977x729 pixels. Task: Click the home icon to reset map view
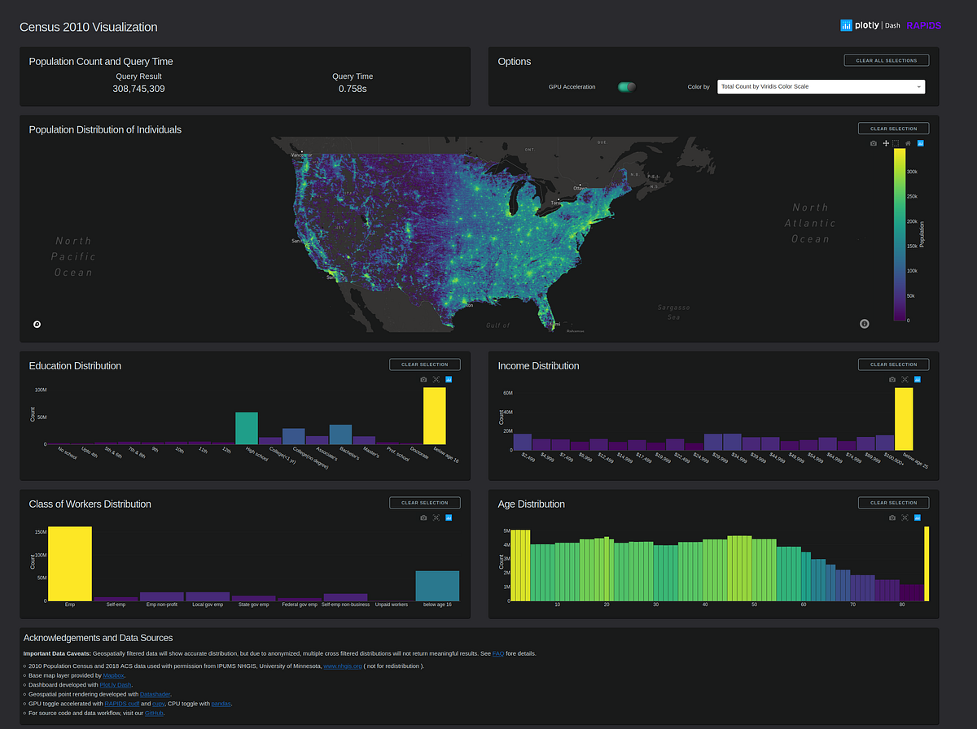coord(909,143)
